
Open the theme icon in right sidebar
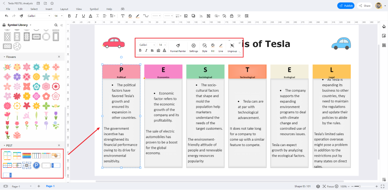[384, 26]
